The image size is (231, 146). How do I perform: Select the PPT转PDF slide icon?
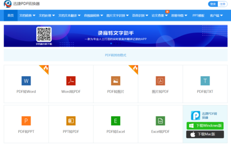click(x=71, y=121)
